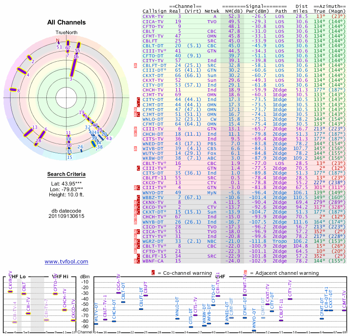Image resolution: width=350 pixels, height=336 pixels.
Task: Click the 'Tropo' path value
Action: pyautogui.click(x=280, y=241)
